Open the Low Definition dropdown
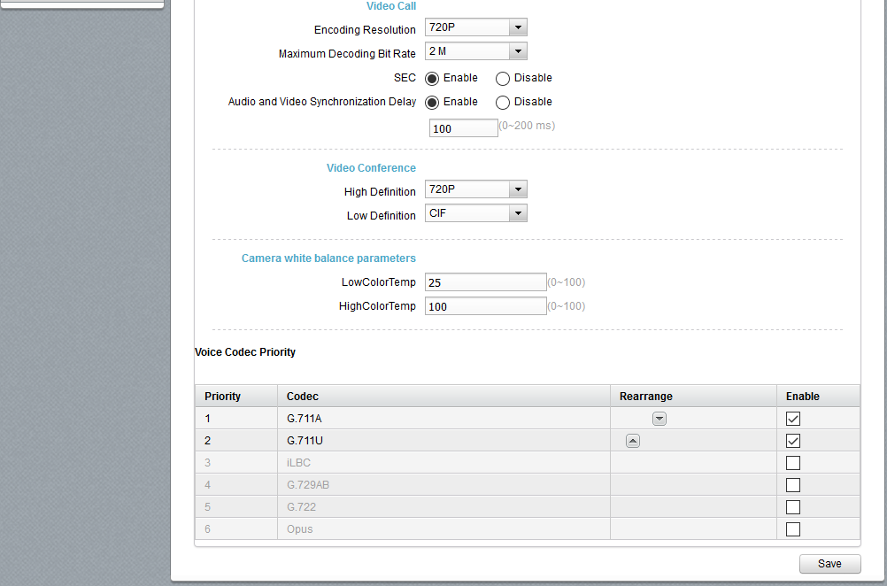This screenshot has height=586, width=887. click(x=475, y=214)
